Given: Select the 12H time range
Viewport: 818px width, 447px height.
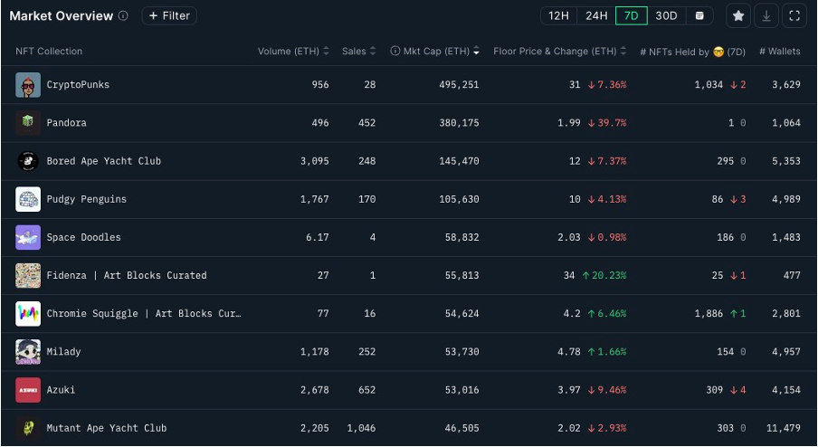Looking at the screenshot, I should coord(559,15).
